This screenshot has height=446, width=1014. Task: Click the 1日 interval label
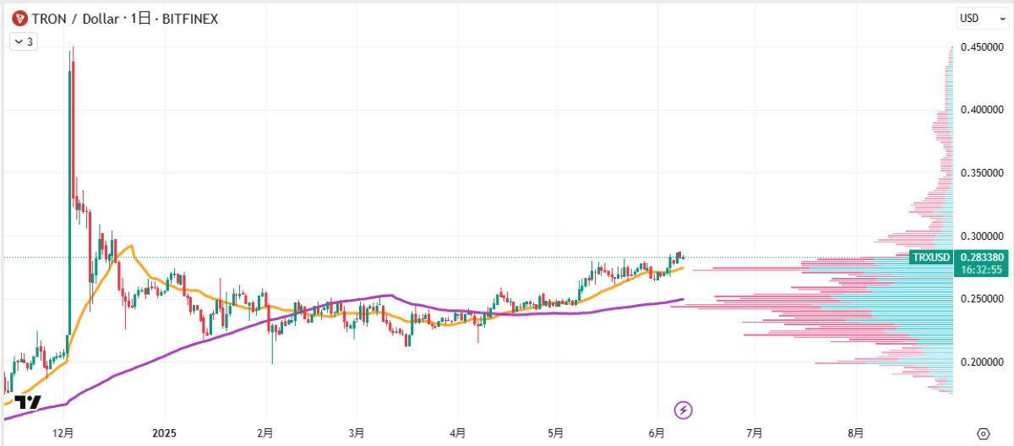click(x=139, y=18)
